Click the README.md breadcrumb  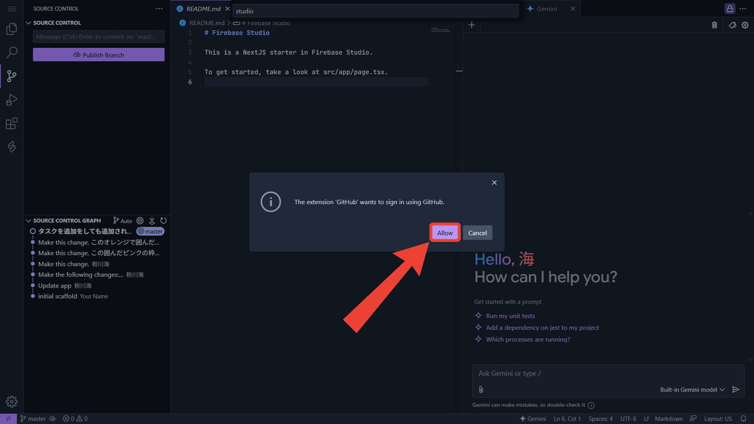(207, 23)
